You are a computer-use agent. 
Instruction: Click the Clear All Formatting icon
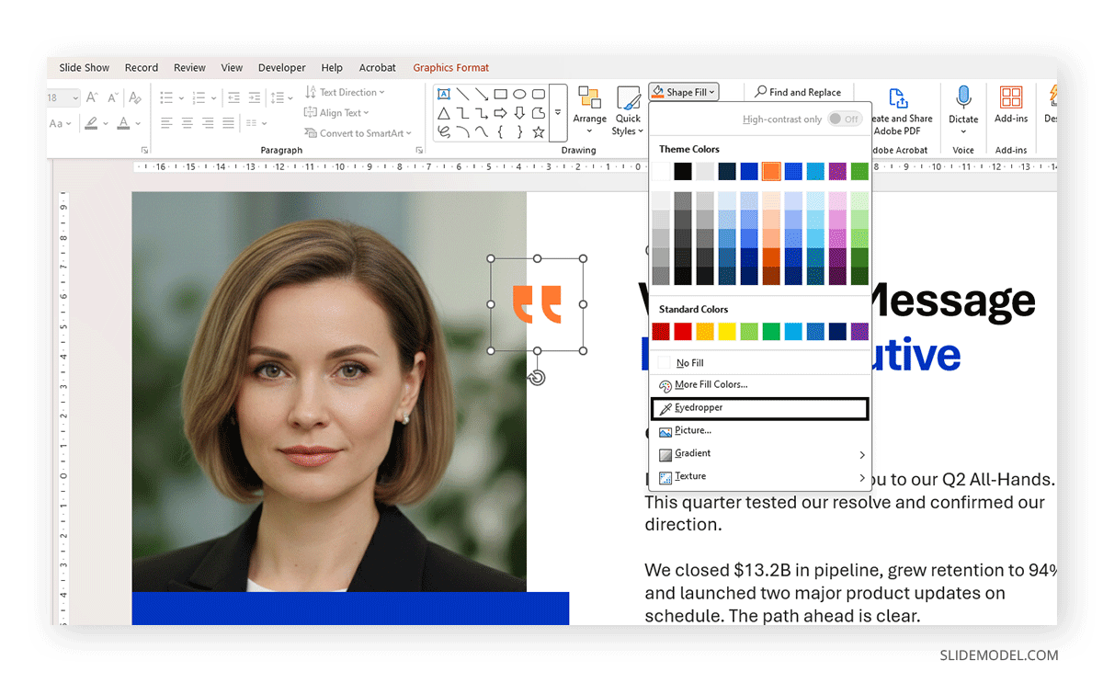tap(135, 97)
